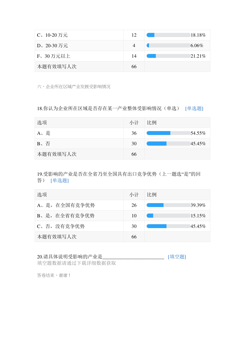245x347 pixels.
Task: Click the 18.18% progress bar
Action: pos(169,35)
